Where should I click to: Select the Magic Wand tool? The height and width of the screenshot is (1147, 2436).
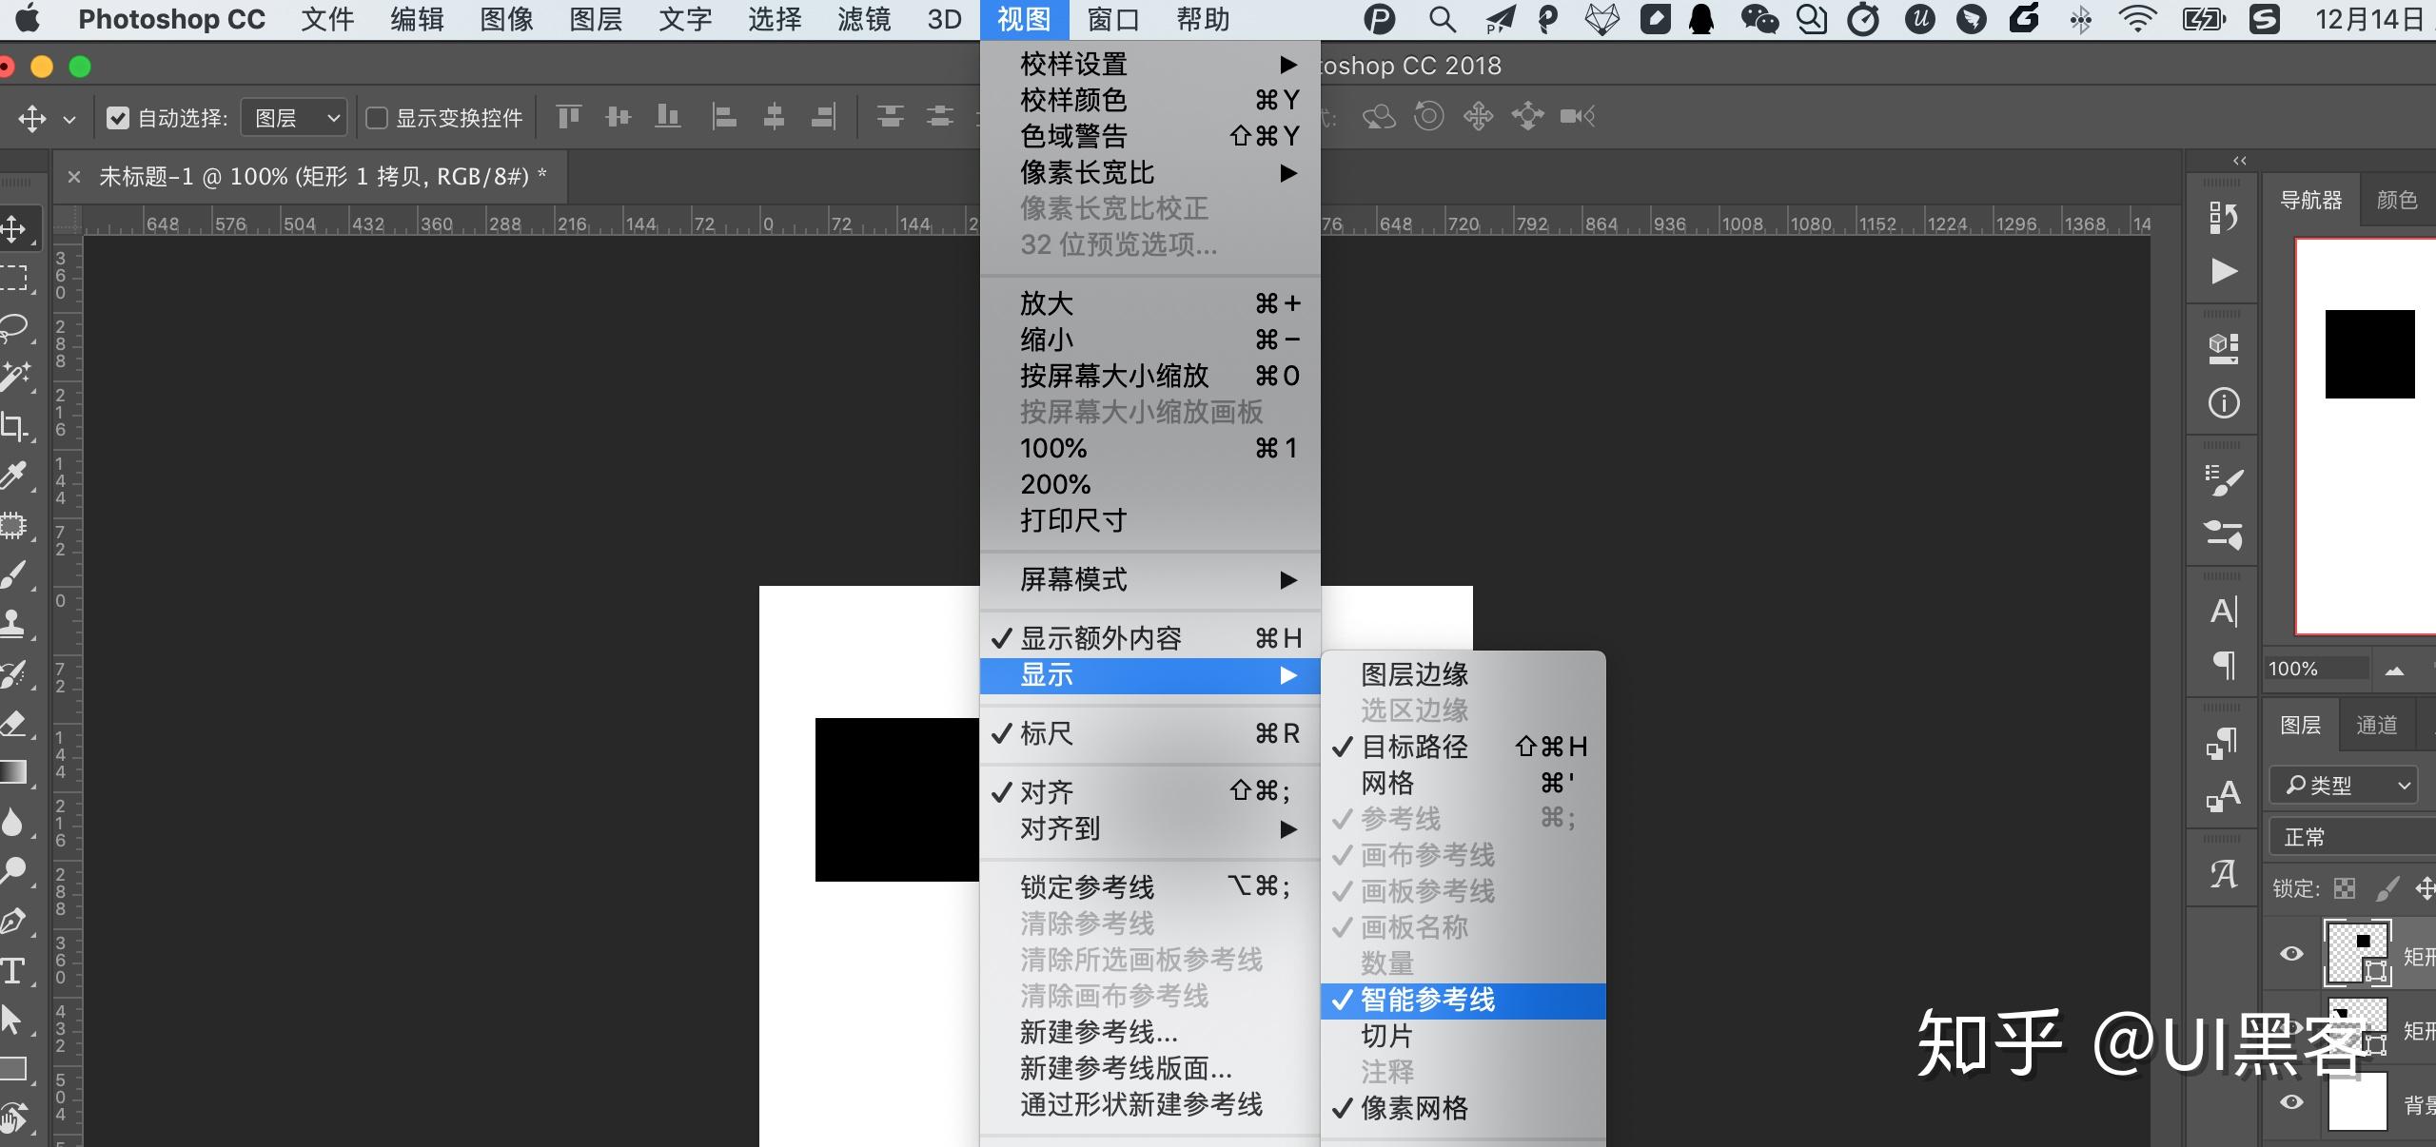[x=14, y=377]
